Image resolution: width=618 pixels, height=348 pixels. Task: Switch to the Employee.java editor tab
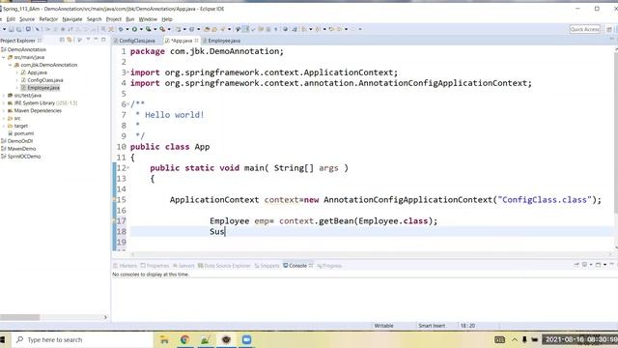(x=221, y=41)
